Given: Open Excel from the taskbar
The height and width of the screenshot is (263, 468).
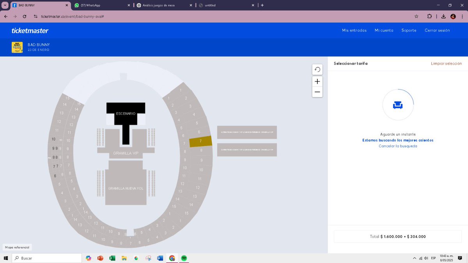Looking at the screenshot, I should [112, 258].
